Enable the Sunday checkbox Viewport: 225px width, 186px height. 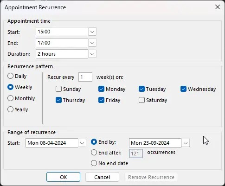(58, 89)
